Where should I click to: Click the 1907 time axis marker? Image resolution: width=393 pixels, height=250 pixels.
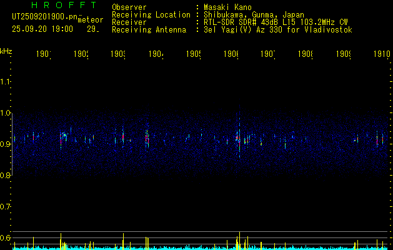pos(268,54)
